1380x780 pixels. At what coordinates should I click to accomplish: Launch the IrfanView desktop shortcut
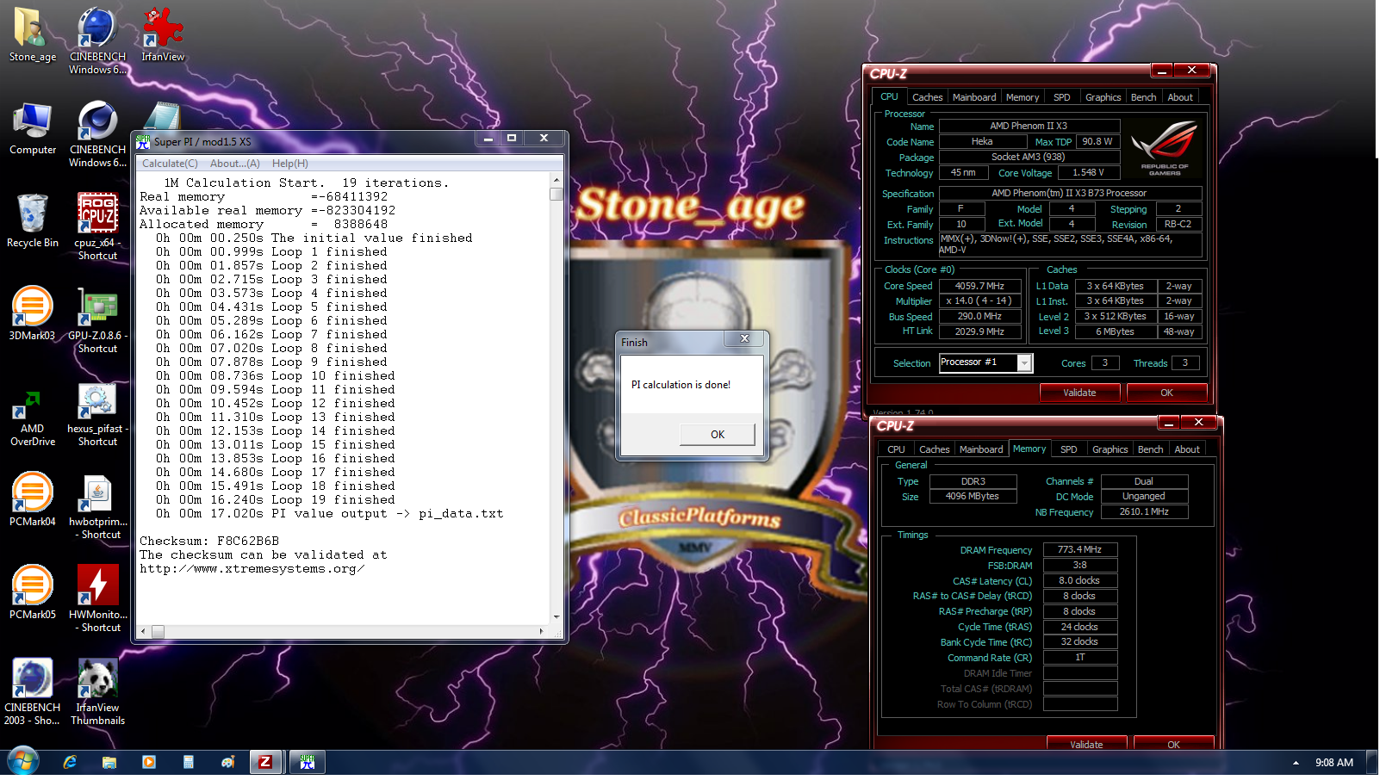[x=163, y=36]
